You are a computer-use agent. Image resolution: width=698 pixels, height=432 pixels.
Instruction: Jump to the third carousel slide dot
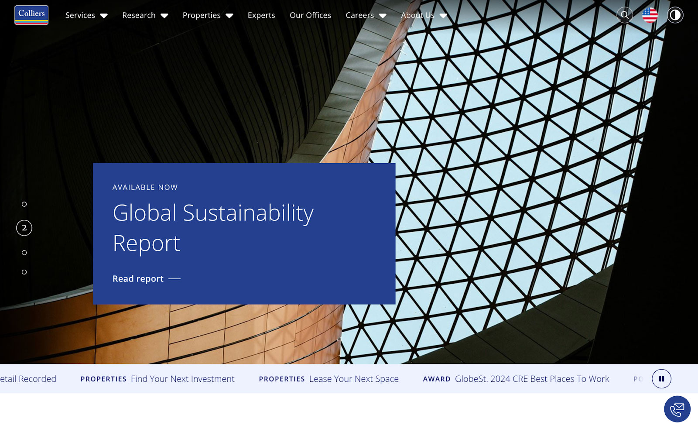24,253
